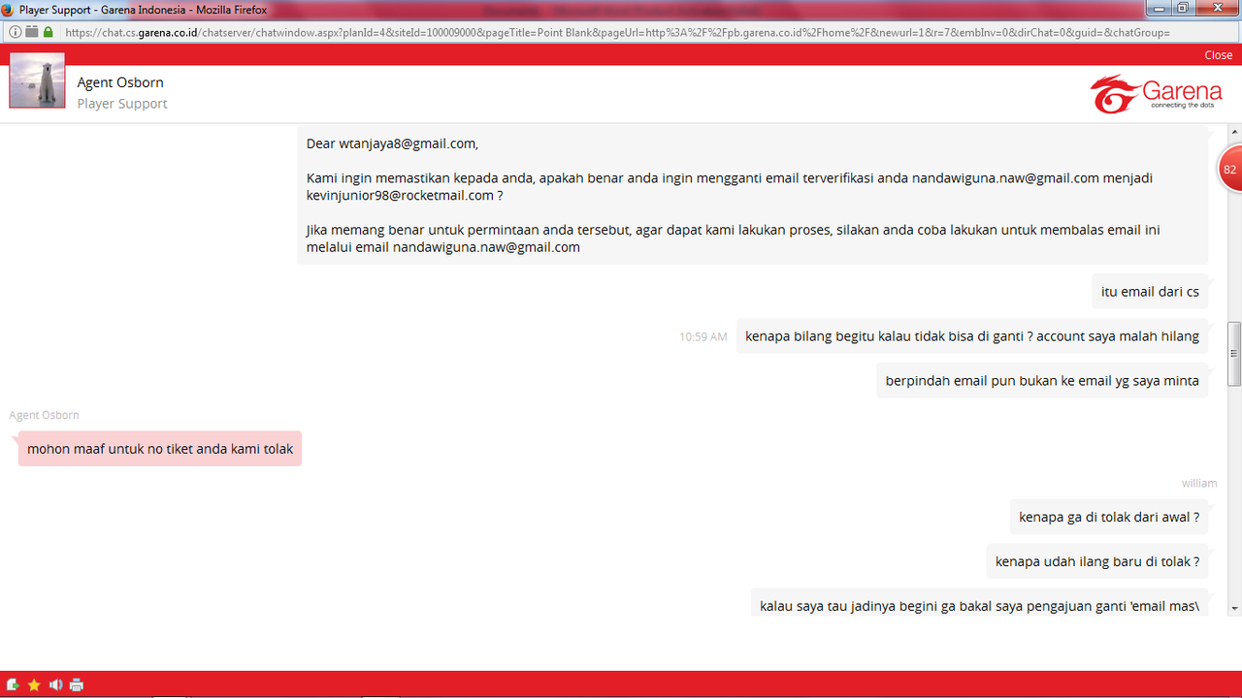Toggle the chat sound speaker icon
This screenshot has height=698, width=1242.
[x=55, y=684]
